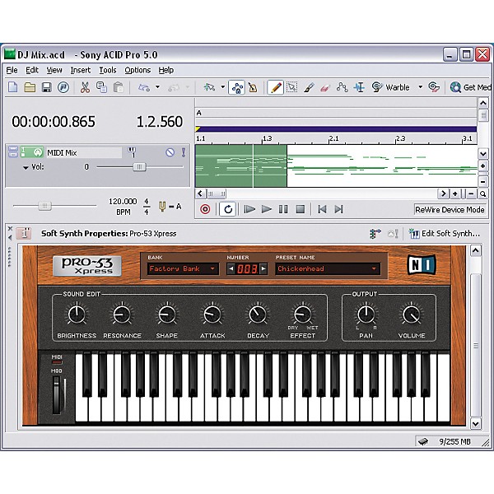
Task: Click the MIDI Mix Vol slider handle
Action: (x=139, y=166)
